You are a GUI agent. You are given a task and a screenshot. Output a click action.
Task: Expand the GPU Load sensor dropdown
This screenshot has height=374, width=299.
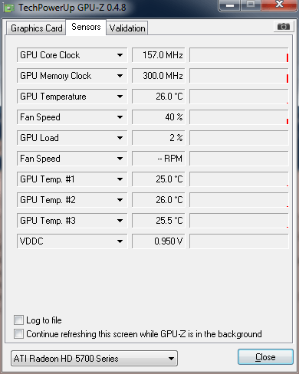pos(72,138)
